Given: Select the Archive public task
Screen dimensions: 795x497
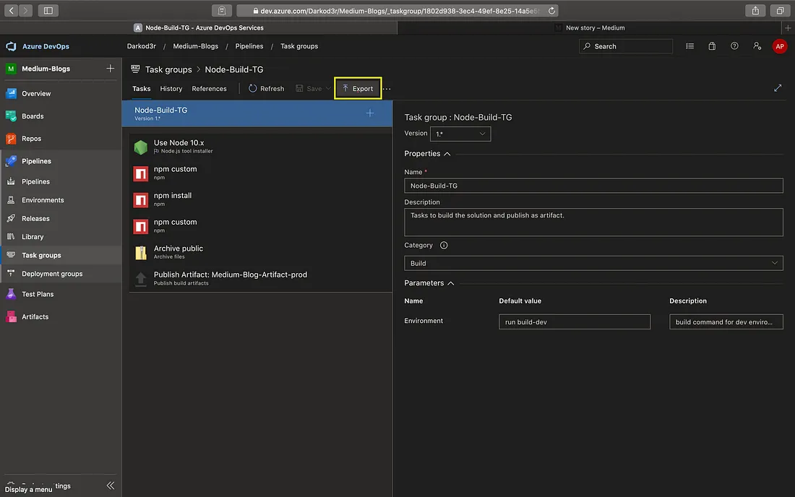Looking at the screenshot, I should click(261, 252).
